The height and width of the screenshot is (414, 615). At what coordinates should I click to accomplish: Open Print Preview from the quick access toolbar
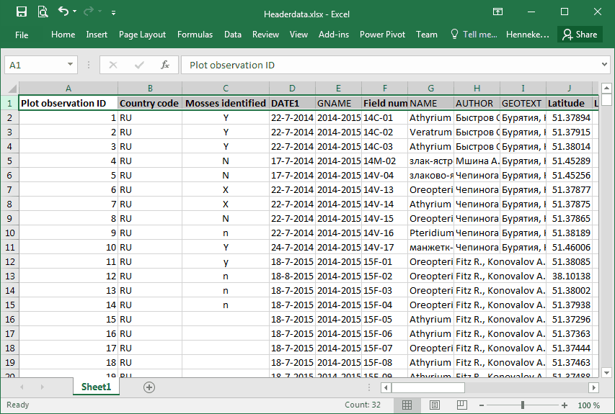(x=43, y=12)
